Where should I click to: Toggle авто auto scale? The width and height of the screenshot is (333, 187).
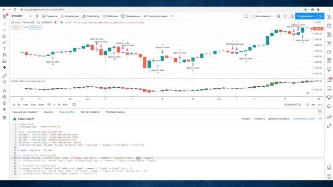pyautogui.click(x=320, y=105)
